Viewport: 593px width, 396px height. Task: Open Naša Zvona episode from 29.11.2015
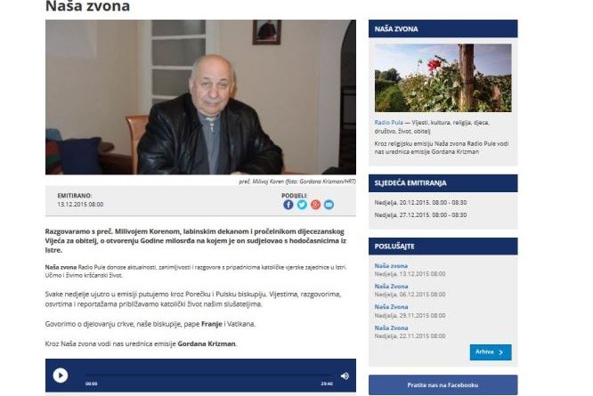coord(391,307)
